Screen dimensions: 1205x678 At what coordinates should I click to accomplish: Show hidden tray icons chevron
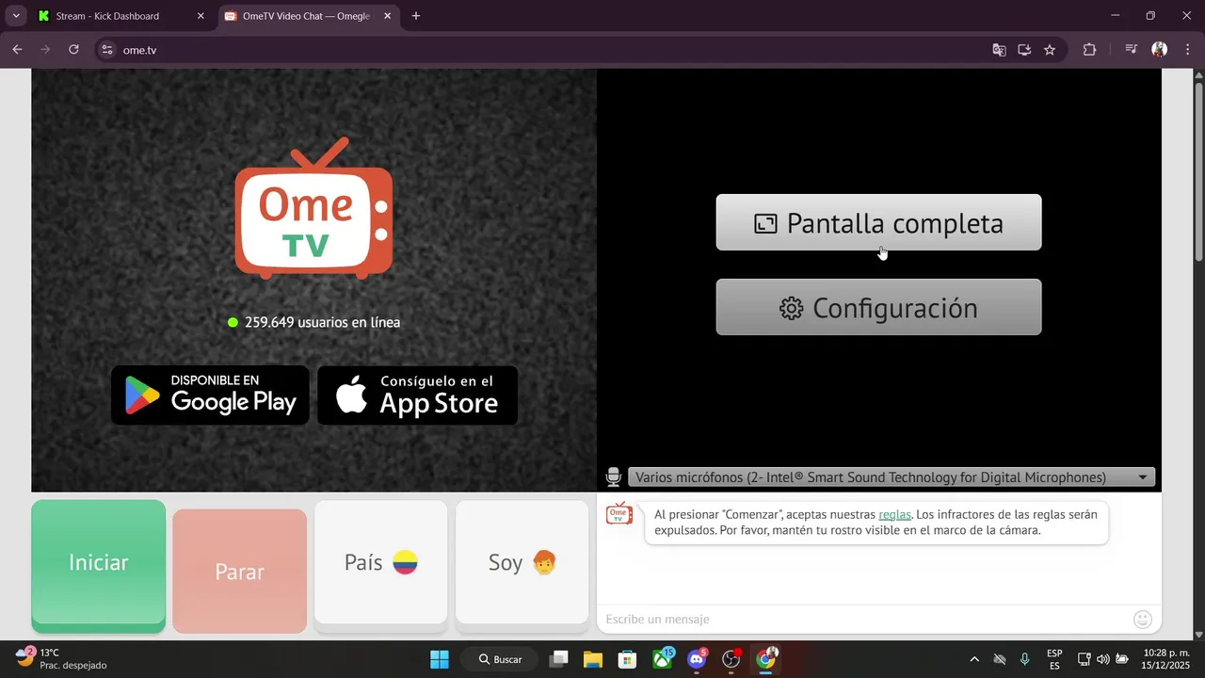click(x=974, y=659)
